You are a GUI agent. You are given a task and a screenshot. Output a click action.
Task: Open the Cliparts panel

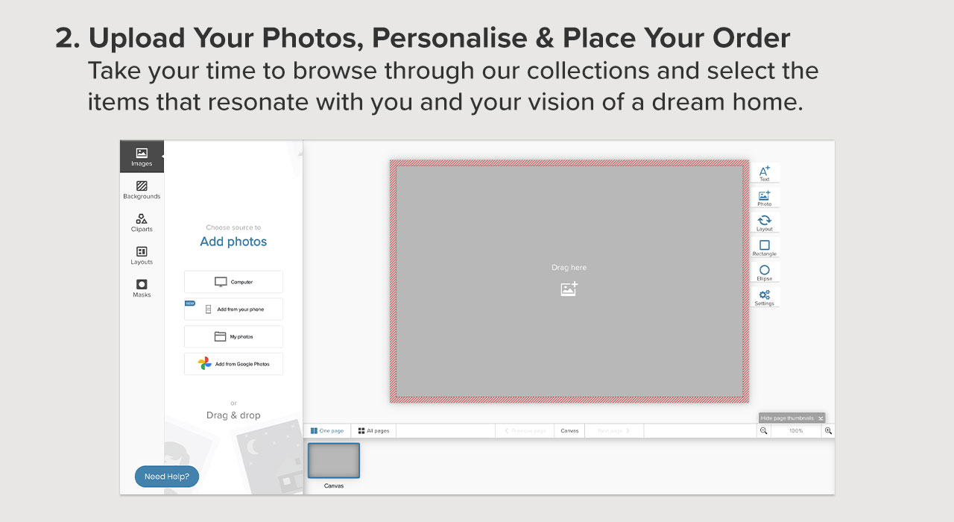coord(141,221)
